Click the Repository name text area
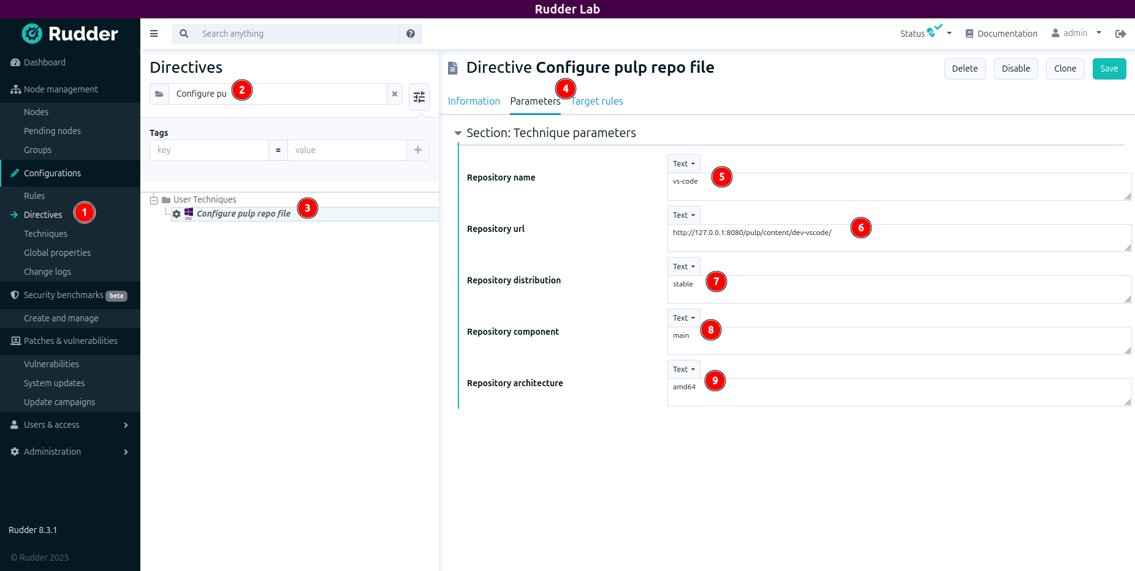 coord(899,187)
